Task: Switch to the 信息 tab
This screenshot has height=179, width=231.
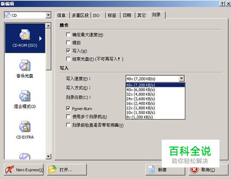Action: click(61, 15)
